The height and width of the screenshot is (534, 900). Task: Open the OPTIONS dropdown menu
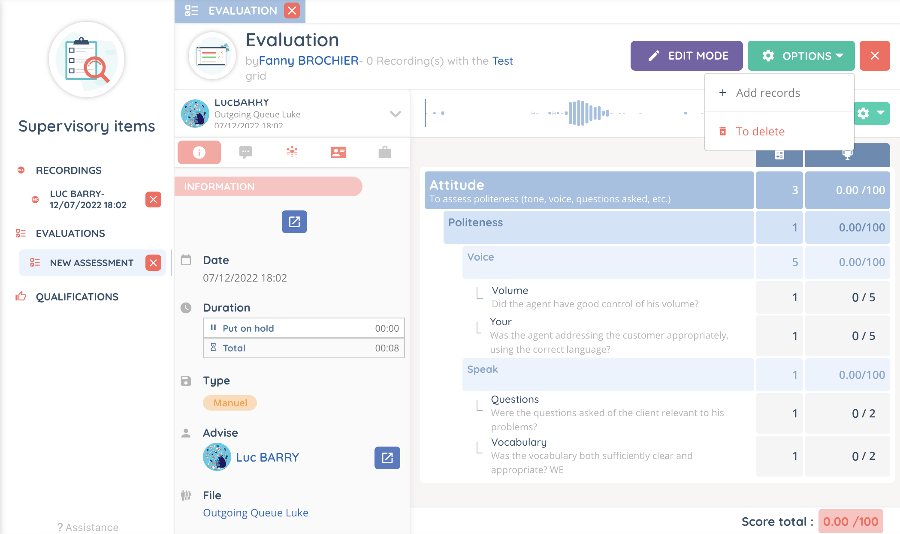(x=801, y=56)
